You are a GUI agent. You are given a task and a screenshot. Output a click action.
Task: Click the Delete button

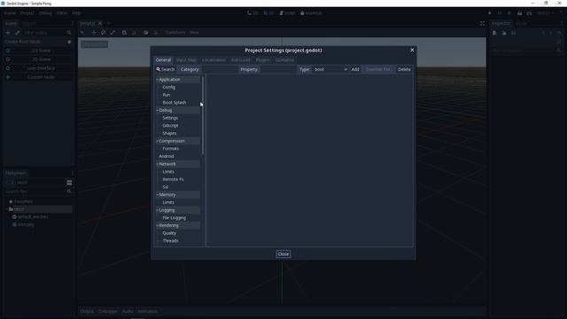(404, 69)
